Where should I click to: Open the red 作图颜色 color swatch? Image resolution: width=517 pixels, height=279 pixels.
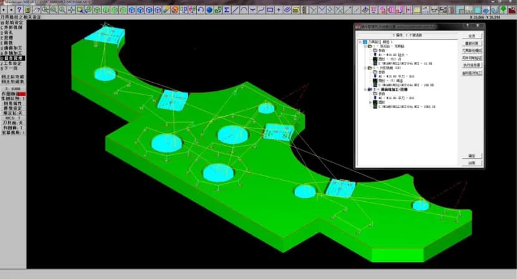click(x=22, y=94)
